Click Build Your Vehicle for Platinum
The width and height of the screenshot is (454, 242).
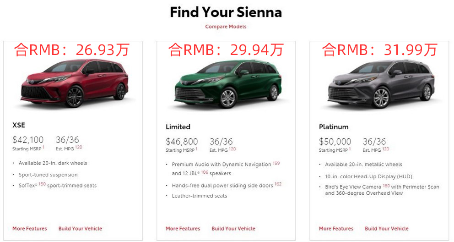(387, 229)
